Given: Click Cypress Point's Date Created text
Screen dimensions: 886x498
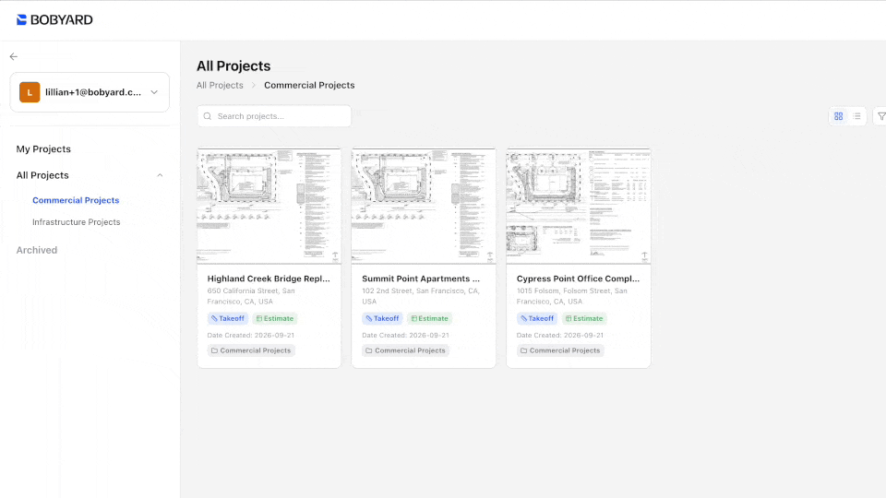Looking at the screenshot, I should pos(560,336).
